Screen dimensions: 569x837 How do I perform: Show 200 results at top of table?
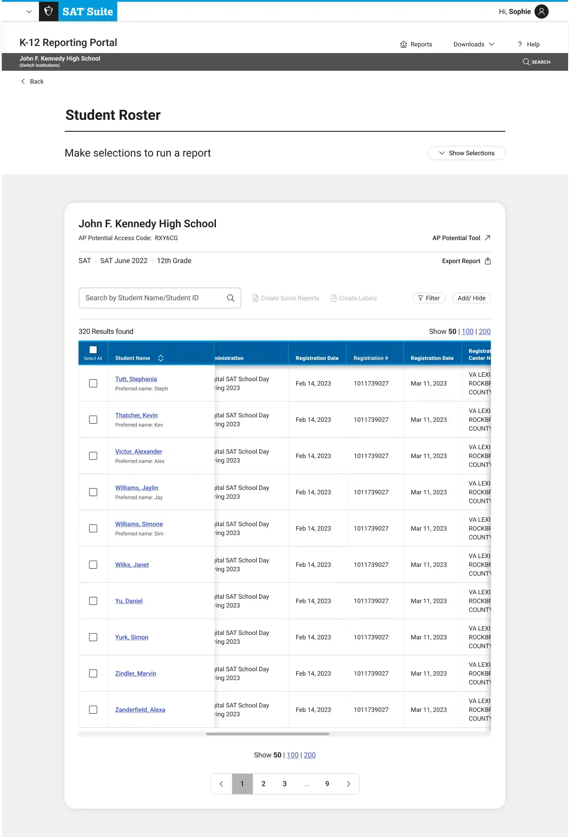(485, 332)
